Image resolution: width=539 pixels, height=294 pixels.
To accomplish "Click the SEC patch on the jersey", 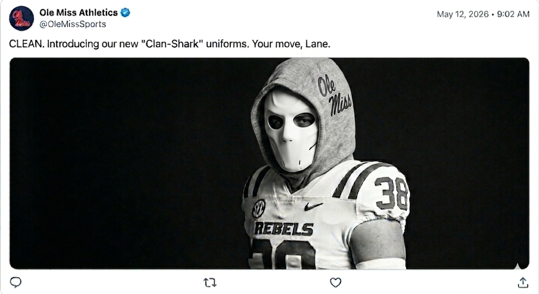I will [x=259, y=209].
